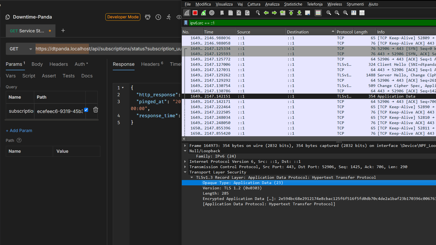
Task: Click the reset layout icon in Wireshark
Action: coord(362,13)
